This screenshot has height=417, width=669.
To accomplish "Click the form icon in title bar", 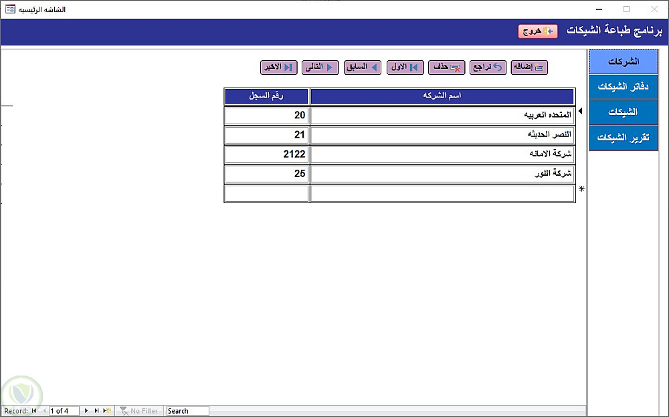I will [10, 9].
